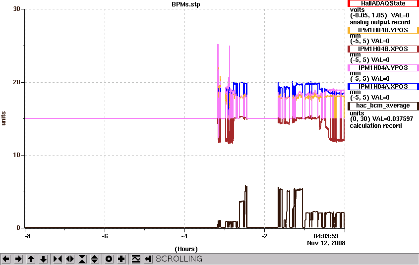Select the hac_bcm_average curve legend entry

(x=383, y=106)
